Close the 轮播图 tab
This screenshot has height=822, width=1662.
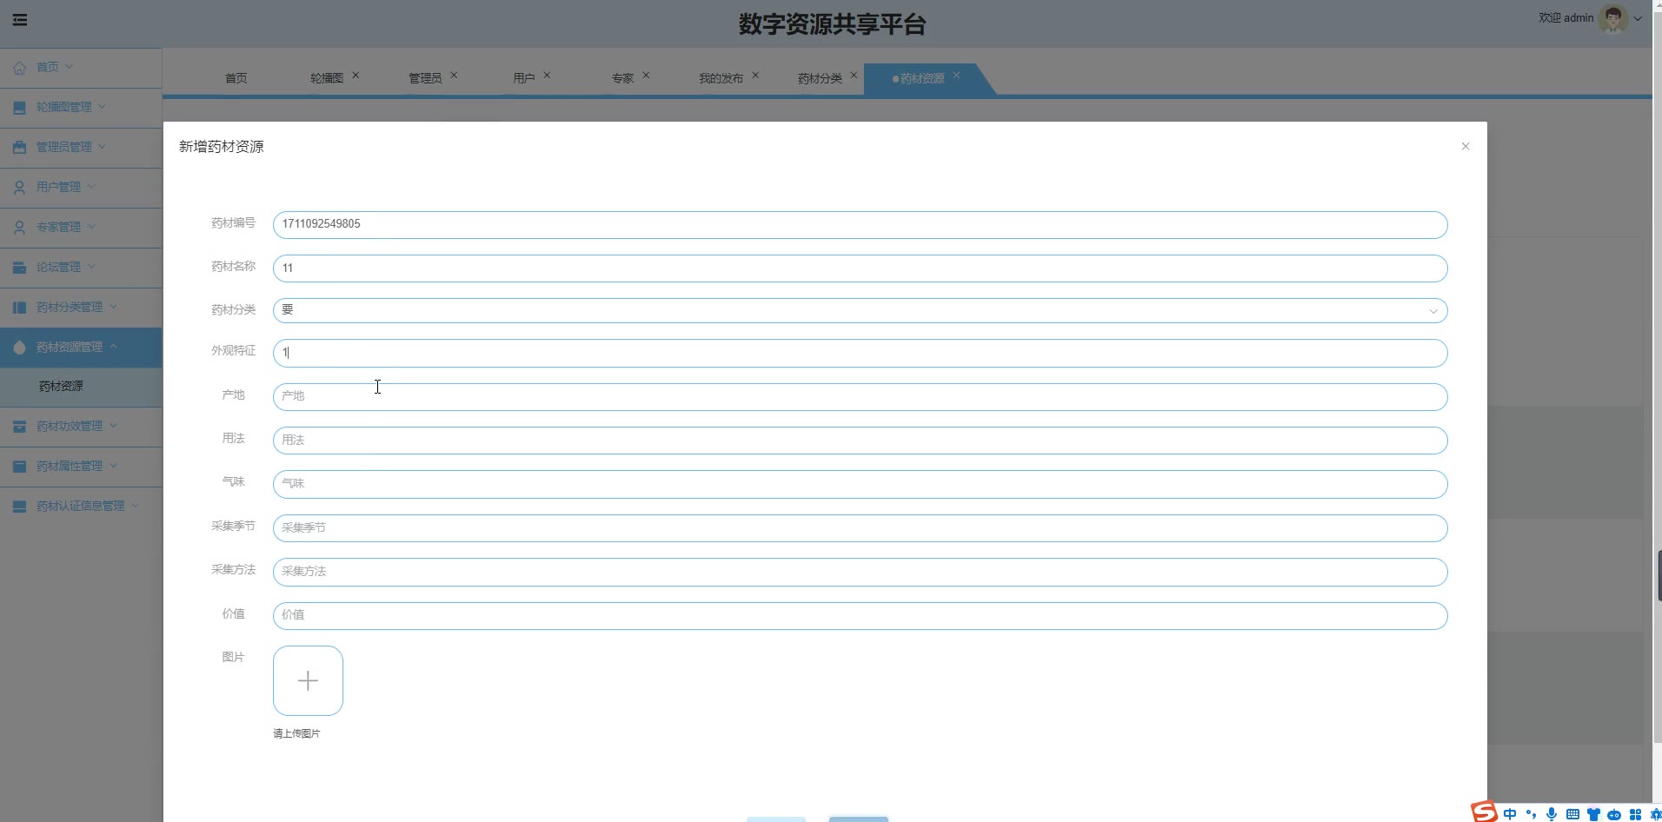pos(356,76)
